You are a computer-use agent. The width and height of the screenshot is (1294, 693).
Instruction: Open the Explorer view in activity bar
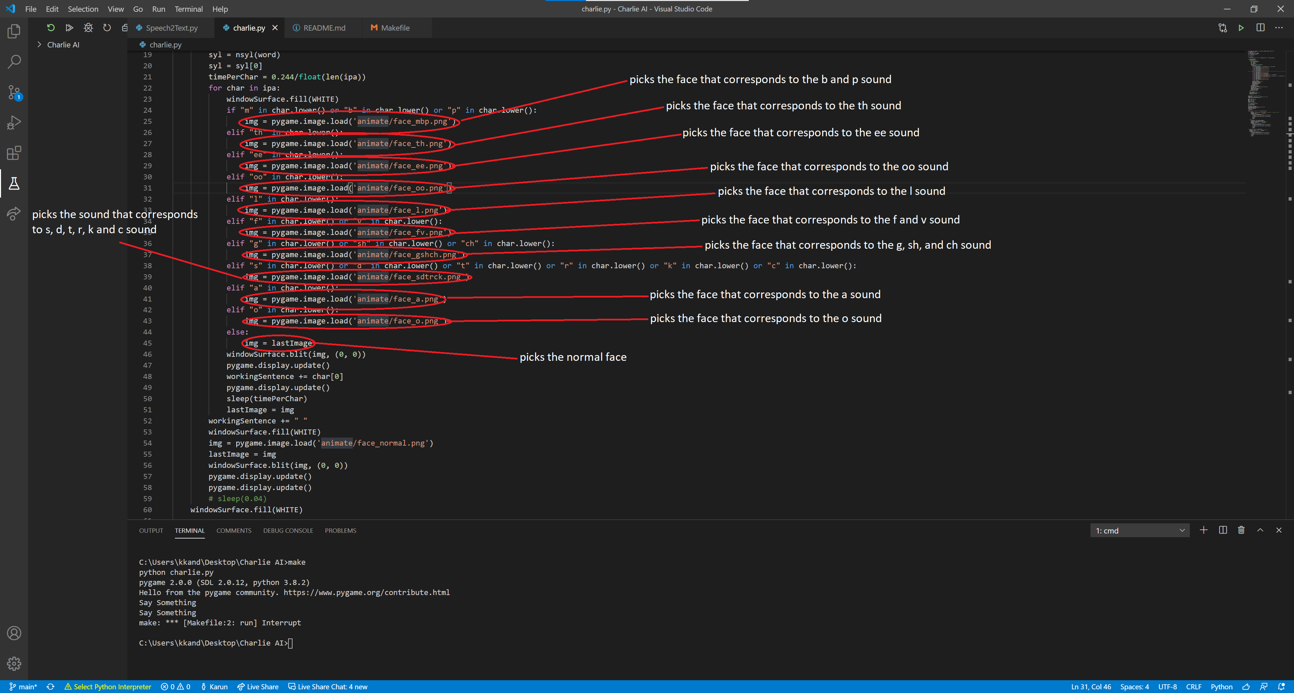pos(14,32)
